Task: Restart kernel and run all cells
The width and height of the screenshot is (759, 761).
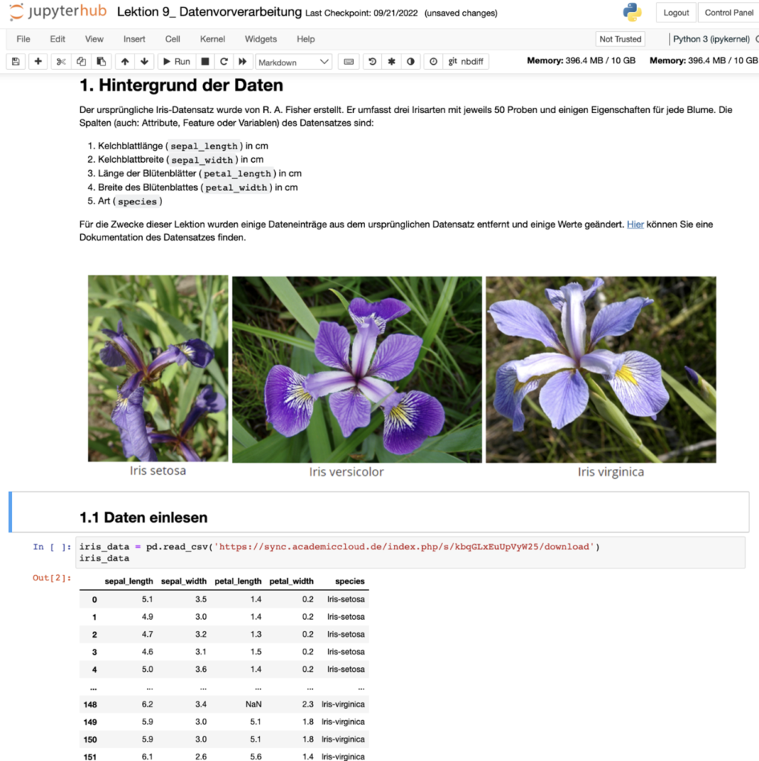Action: [242, 62]
